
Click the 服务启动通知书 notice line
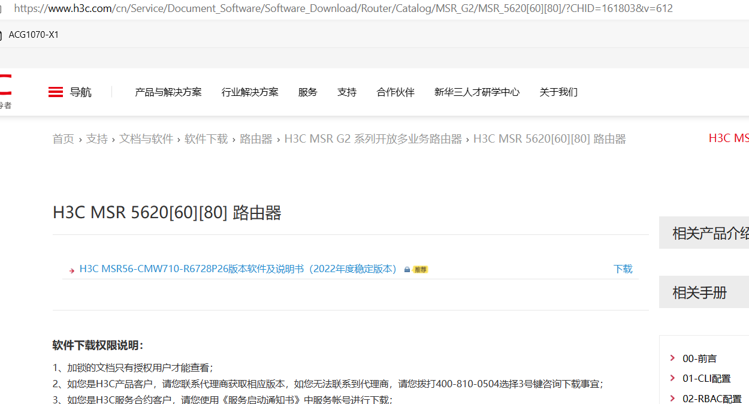tap(223, 399)
